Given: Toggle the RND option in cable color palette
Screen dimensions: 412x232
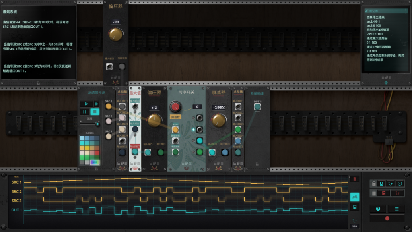Looking at the screenshot, I should click(x=95, y=162).
